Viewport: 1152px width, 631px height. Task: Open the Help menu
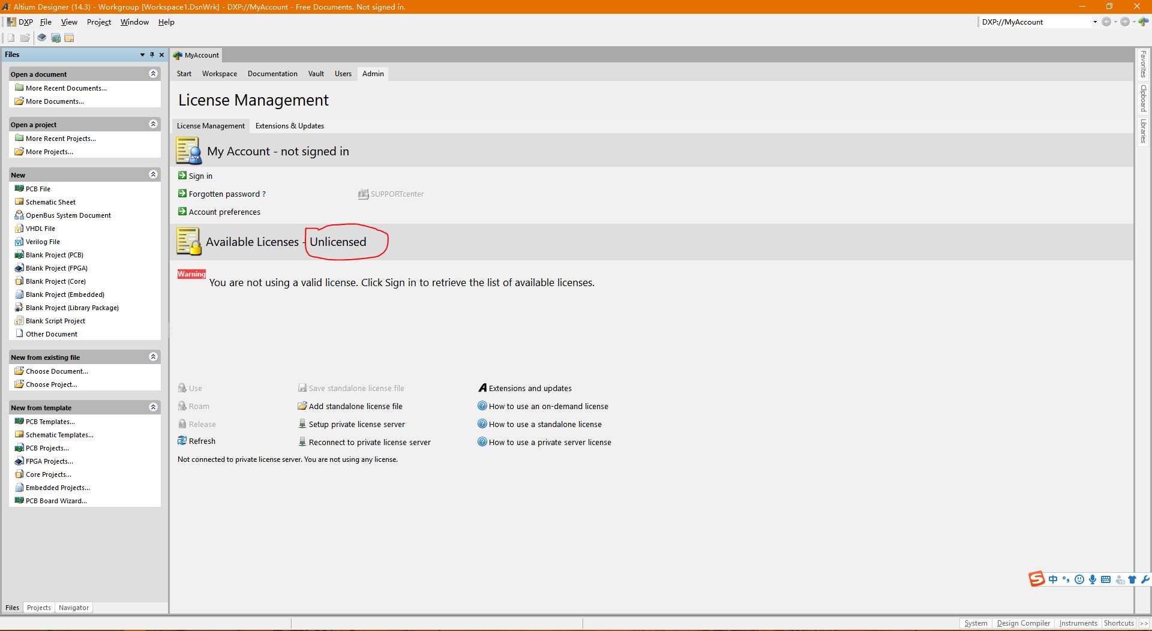[166, 22]
